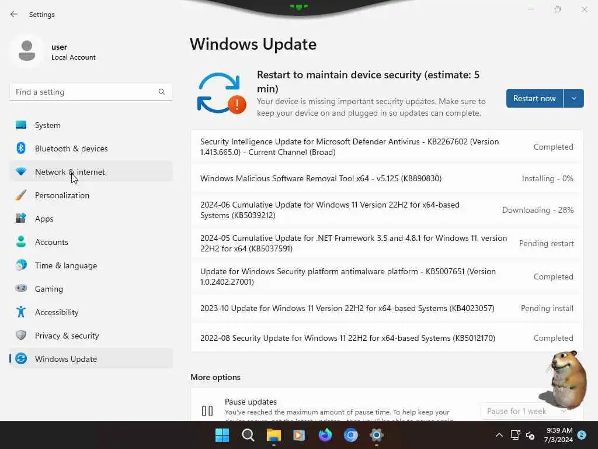Select Apps category
The width and height of the screenshot is (598, 449).
(91, 219)
